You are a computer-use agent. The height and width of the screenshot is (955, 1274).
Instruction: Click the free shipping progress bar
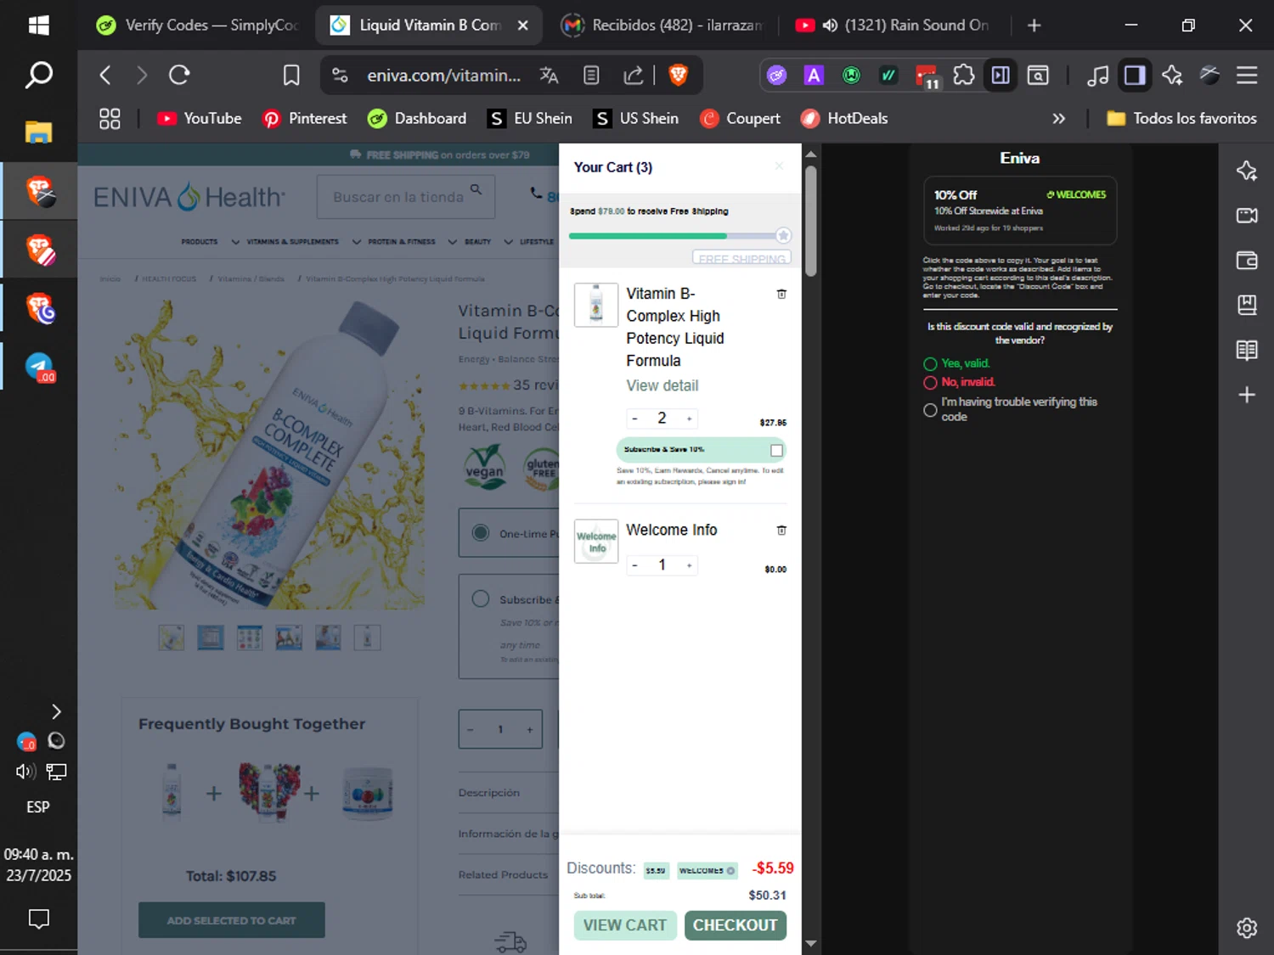pyautogui.click(x=680, y=235)
